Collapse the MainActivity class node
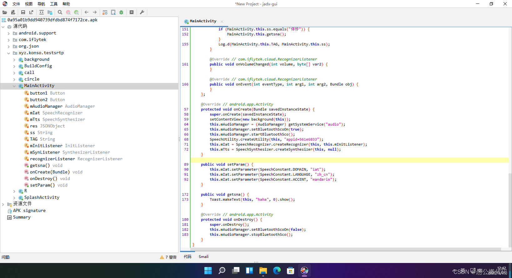This screenshot has height=278, width=512. pyautogui.click(x=14, y=86)
